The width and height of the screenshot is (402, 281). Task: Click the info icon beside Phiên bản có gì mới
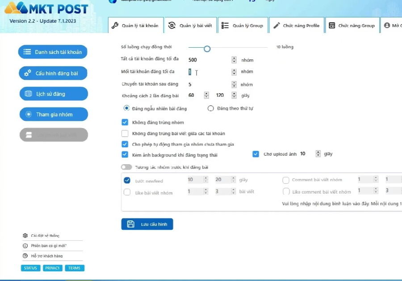25,246
